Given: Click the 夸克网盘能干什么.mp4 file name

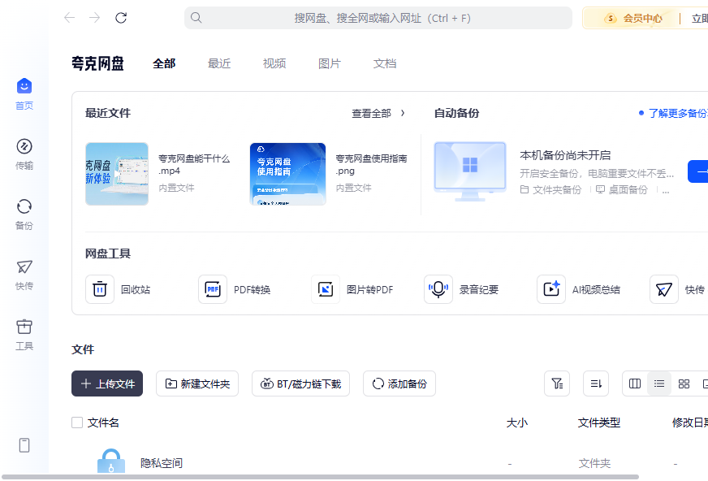Looking at the screenshot, I should 194,164.
